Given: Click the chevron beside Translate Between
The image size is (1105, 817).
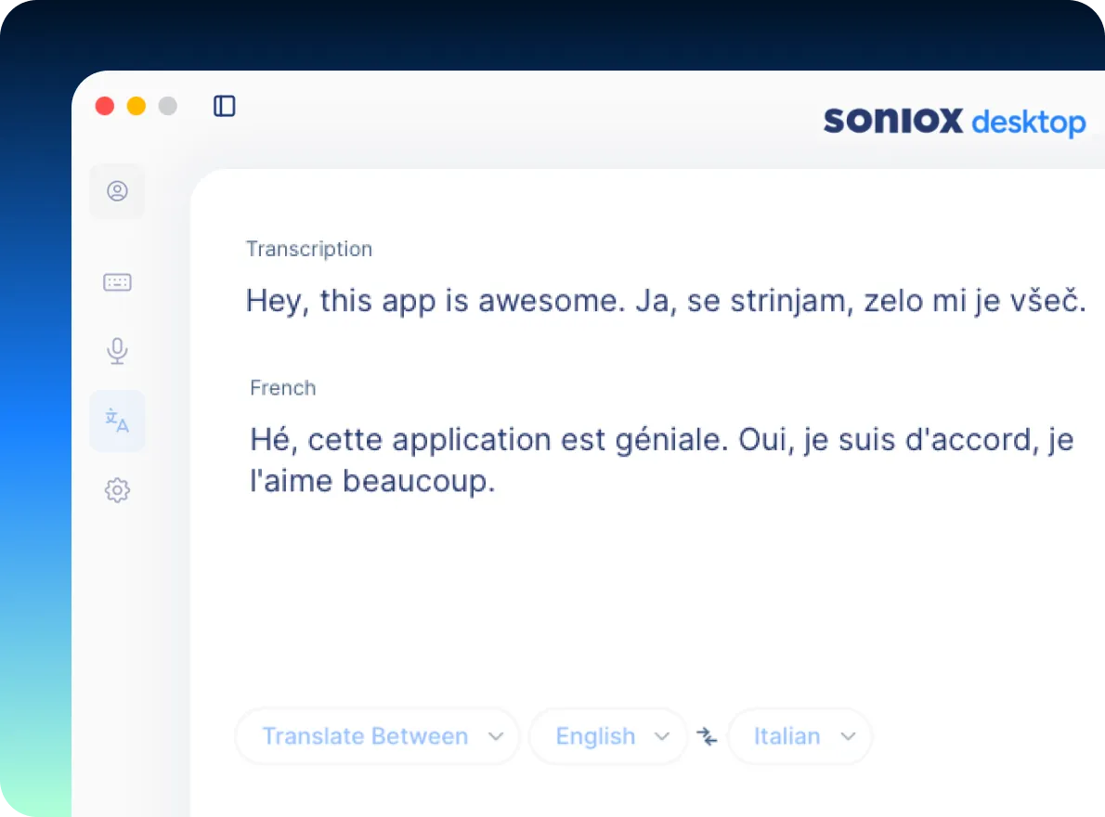Looking at the screenshot, I should click(x=496, y=736).
